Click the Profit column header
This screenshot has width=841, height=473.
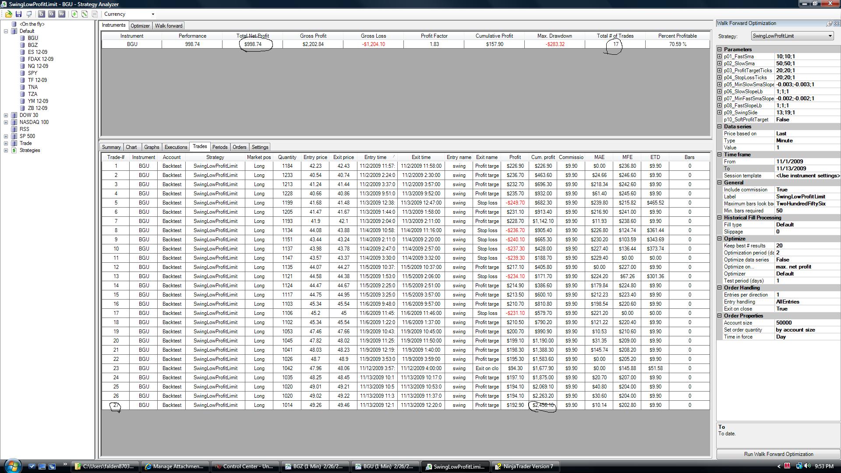[515, 157]
